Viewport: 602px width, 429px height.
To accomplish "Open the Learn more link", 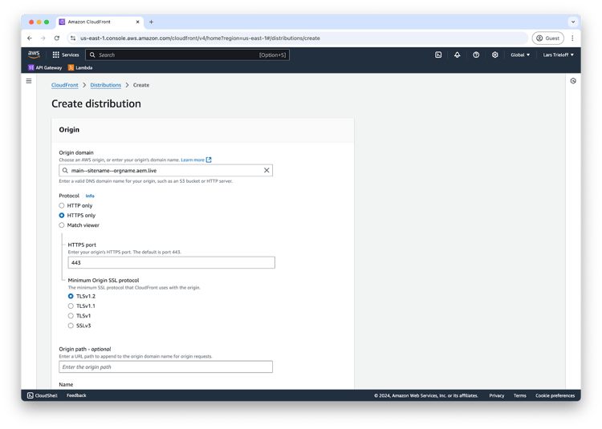I will tap(196, 160).
